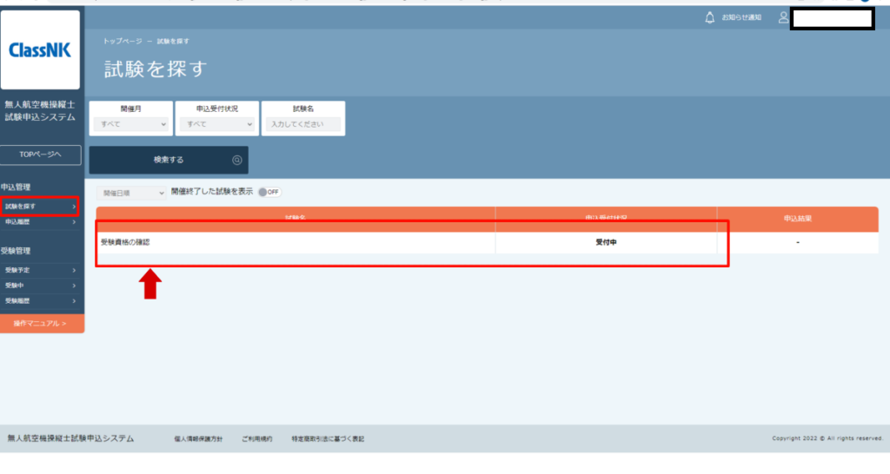Click the ClassNK logo
Viewport: 890px width, 474px height.
point(40,49)
